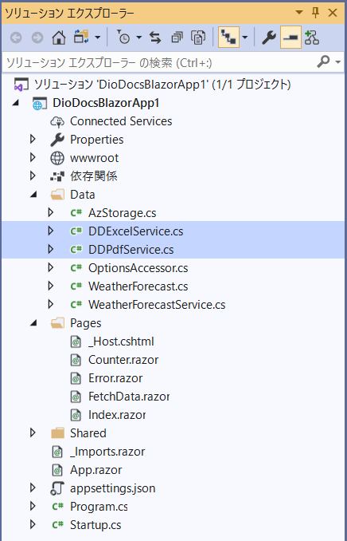The image size is (347, 541).
Task: Collapse the Data folder
Action: click(x=33, y=195)
